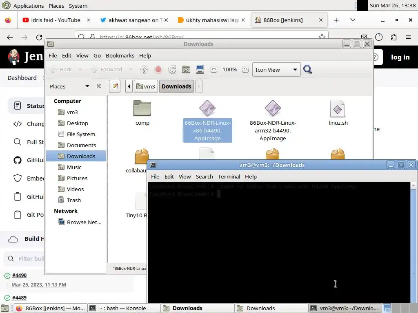Open the Places side pane selector
Viewport: 418px width, 313px height.
(69, 86)
